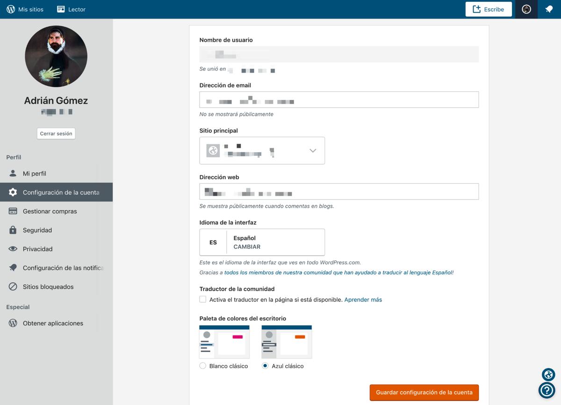
Task: Click the credit card icon for Gestionar compras
Action: pyautogui.click(x=13, y=211)
